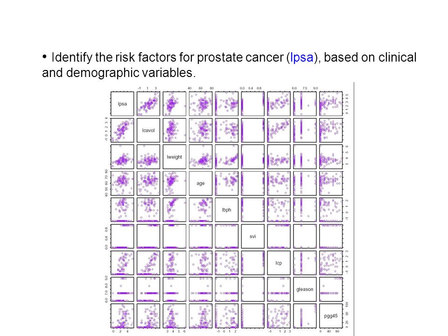Select the lpsa diagonal label panel
Viewport: 448px width, 336px height.
click(x=122, y=104)
